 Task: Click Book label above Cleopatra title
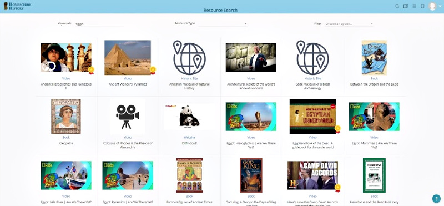[66, 138]
